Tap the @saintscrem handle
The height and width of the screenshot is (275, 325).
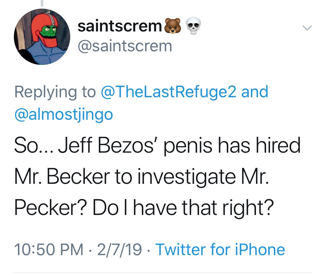pyautogui.click(x=125, y=46)
